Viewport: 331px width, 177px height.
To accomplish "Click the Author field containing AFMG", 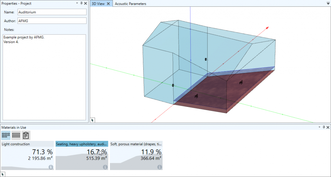I will [x=52, y=21].
